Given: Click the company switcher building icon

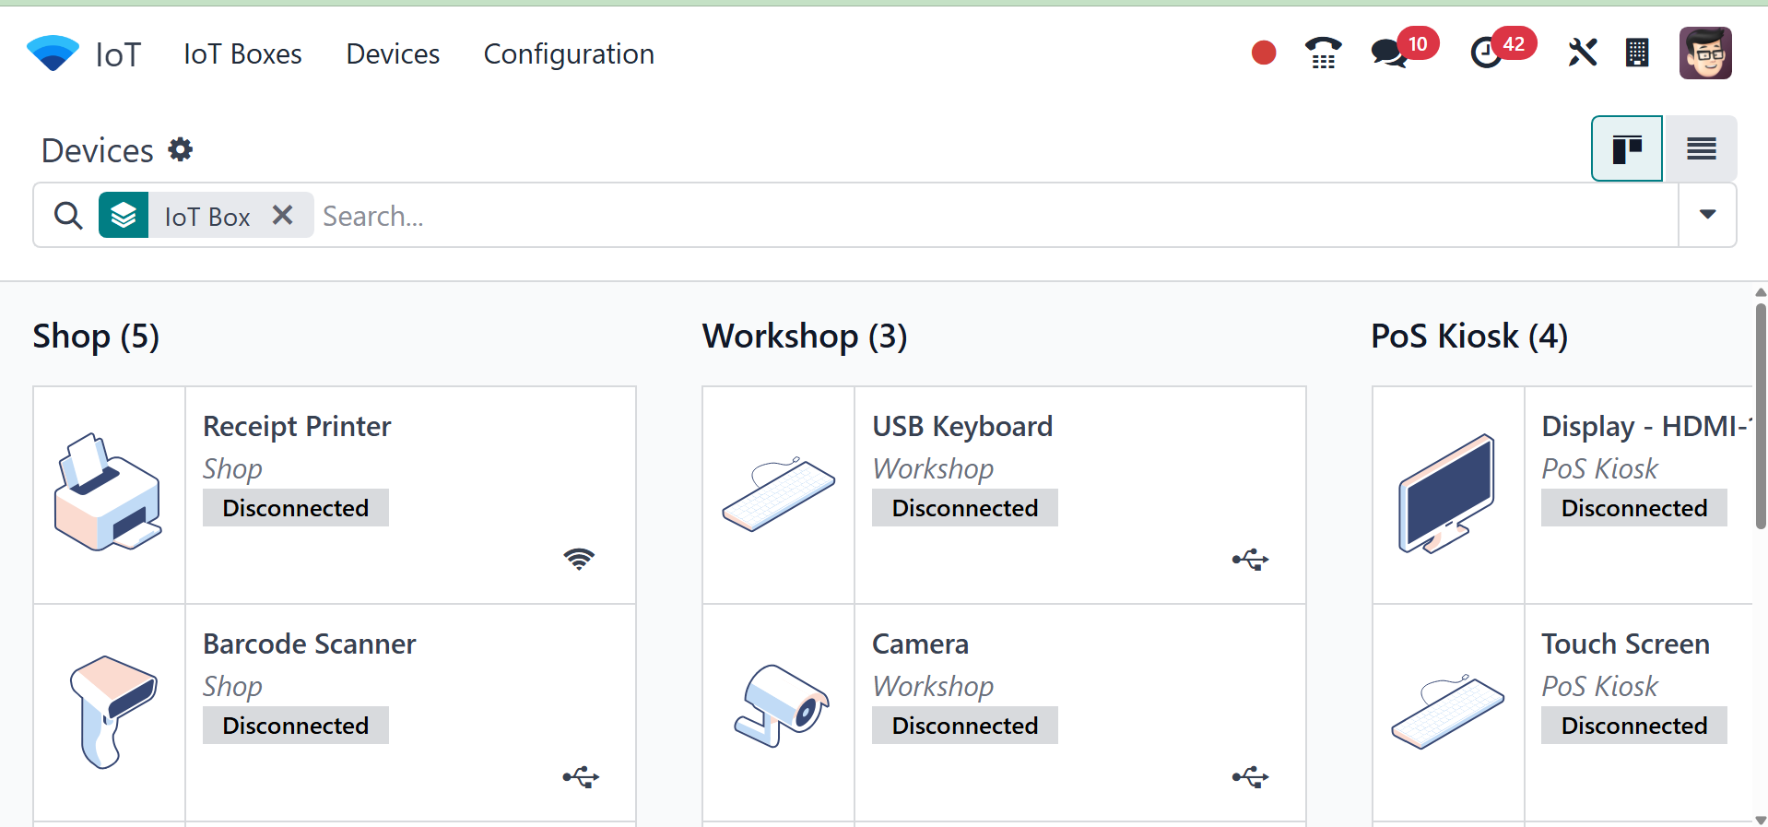Looking at the screenshot, I should pos(1637,53).
